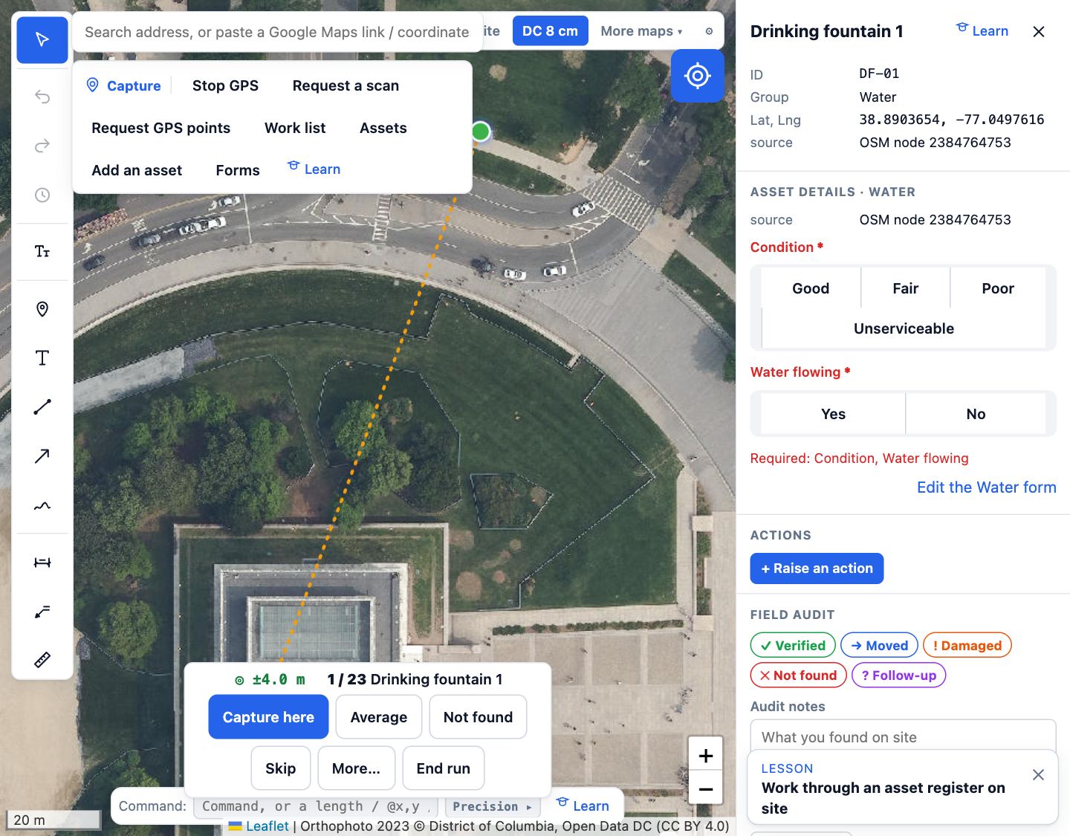Redo the last action
Screen dimensions: 1070x836
[x=42, y=146]
